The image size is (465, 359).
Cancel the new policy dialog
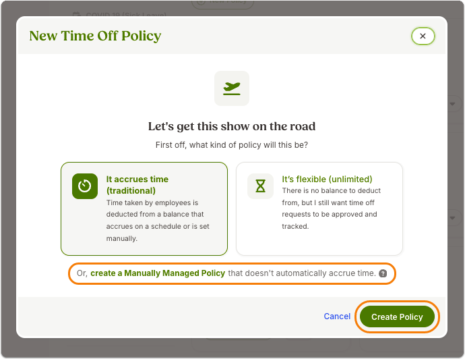click(x=337, y=316)
